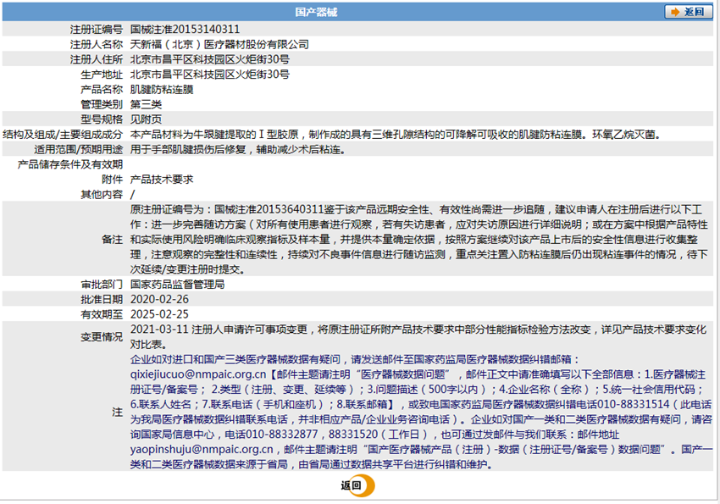Click registration number 国械注准20153140311

coord(185,30)
